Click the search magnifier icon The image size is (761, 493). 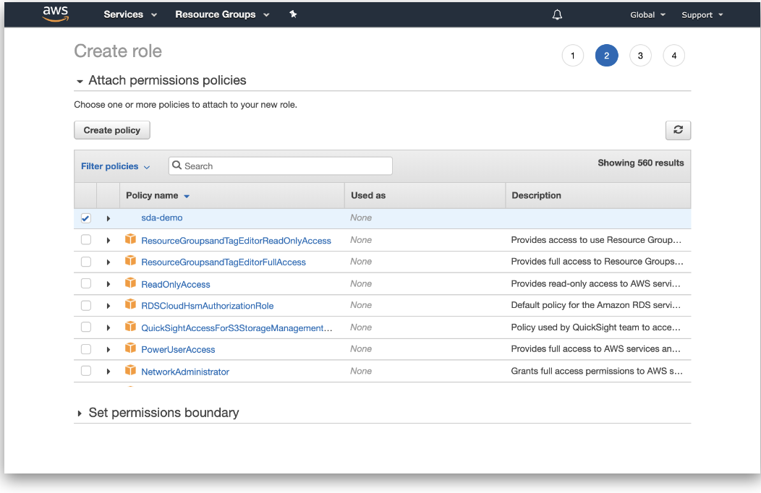click(x=177, y=166)
